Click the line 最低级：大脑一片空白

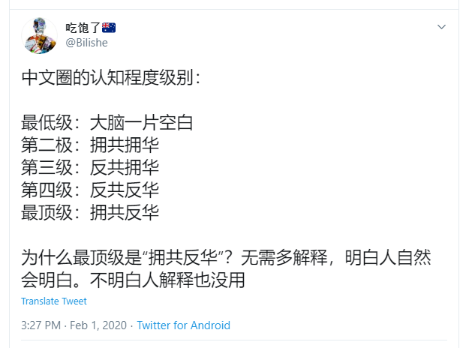click(x=107, y=123)
